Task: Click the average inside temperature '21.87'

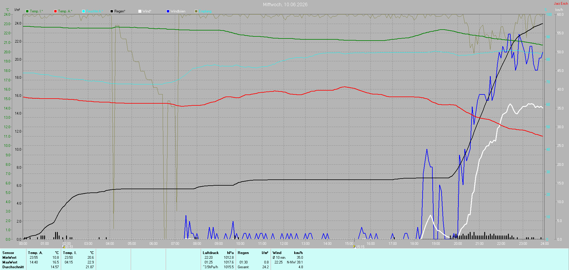Action: [x=90, y=267]
